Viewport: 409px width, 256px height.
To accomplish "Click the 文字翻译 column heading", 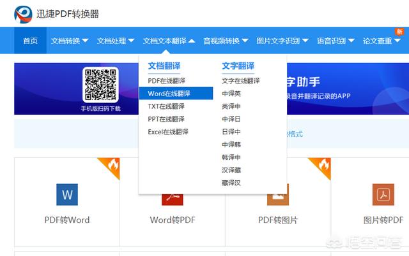I will tap(238, 66).
